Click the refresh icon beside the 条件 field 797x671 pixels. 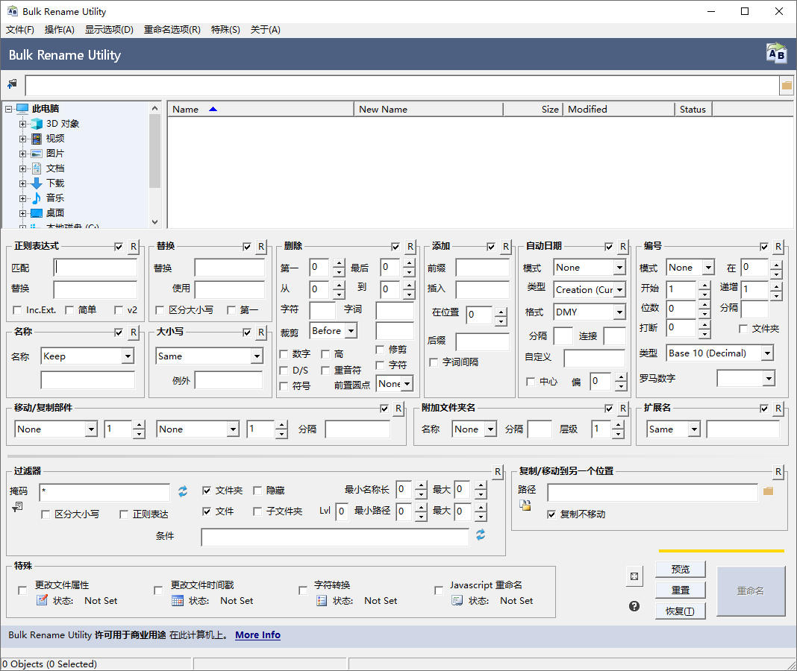pos(480,536)
